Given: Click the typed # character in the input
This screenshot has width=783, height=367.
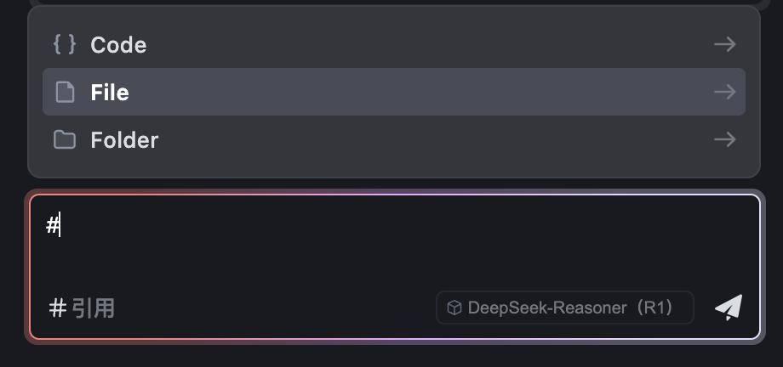Looking at the screenshot, I should (x=52, y=225).
